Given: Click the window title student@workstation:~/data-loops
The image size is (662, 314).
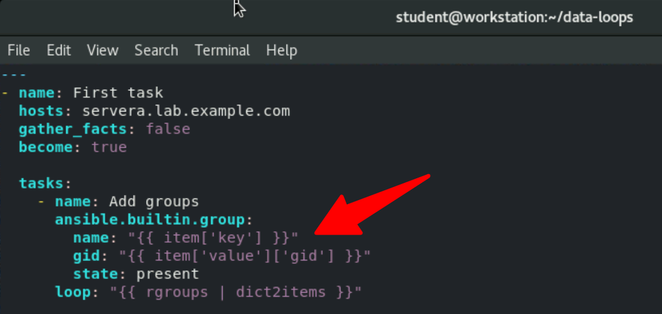Looking at the screenshot, I should tap(514, 17).
